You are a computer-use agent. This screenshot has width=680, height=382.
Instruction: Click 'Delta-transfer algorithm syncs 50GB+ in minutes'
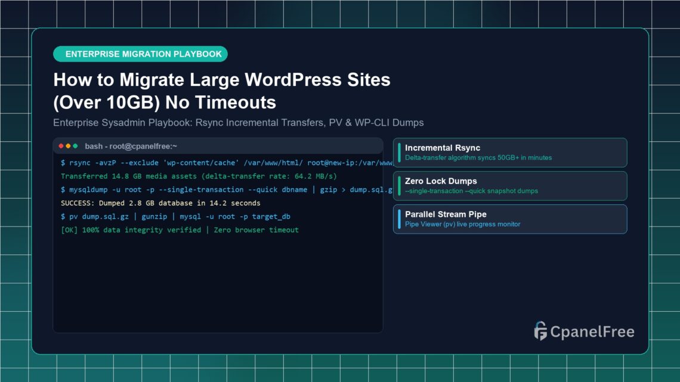coord(478,158)
